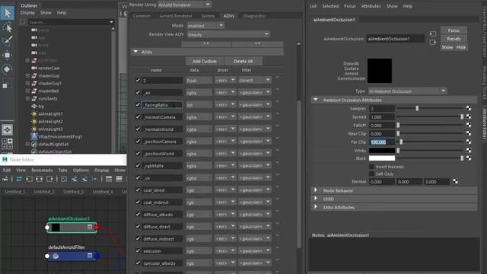Click renderCam camera icon in Outliner

[x=34, y=68]
